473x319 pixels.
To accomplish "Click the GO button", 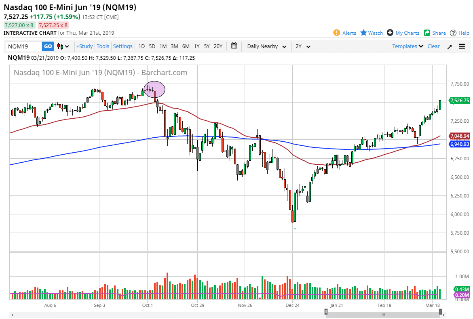I will click(47, 46).
